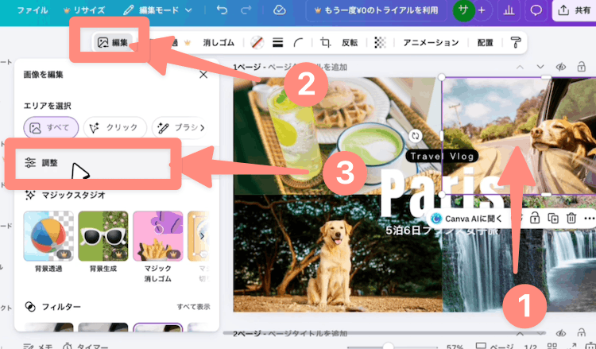Viewport: 596px width, 349px height.
Task: Select the Paris title text
Action: point(443,192)
